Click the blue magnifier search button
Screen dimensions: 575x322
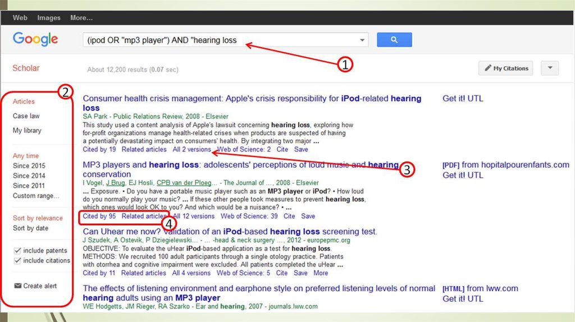point(394,40)
